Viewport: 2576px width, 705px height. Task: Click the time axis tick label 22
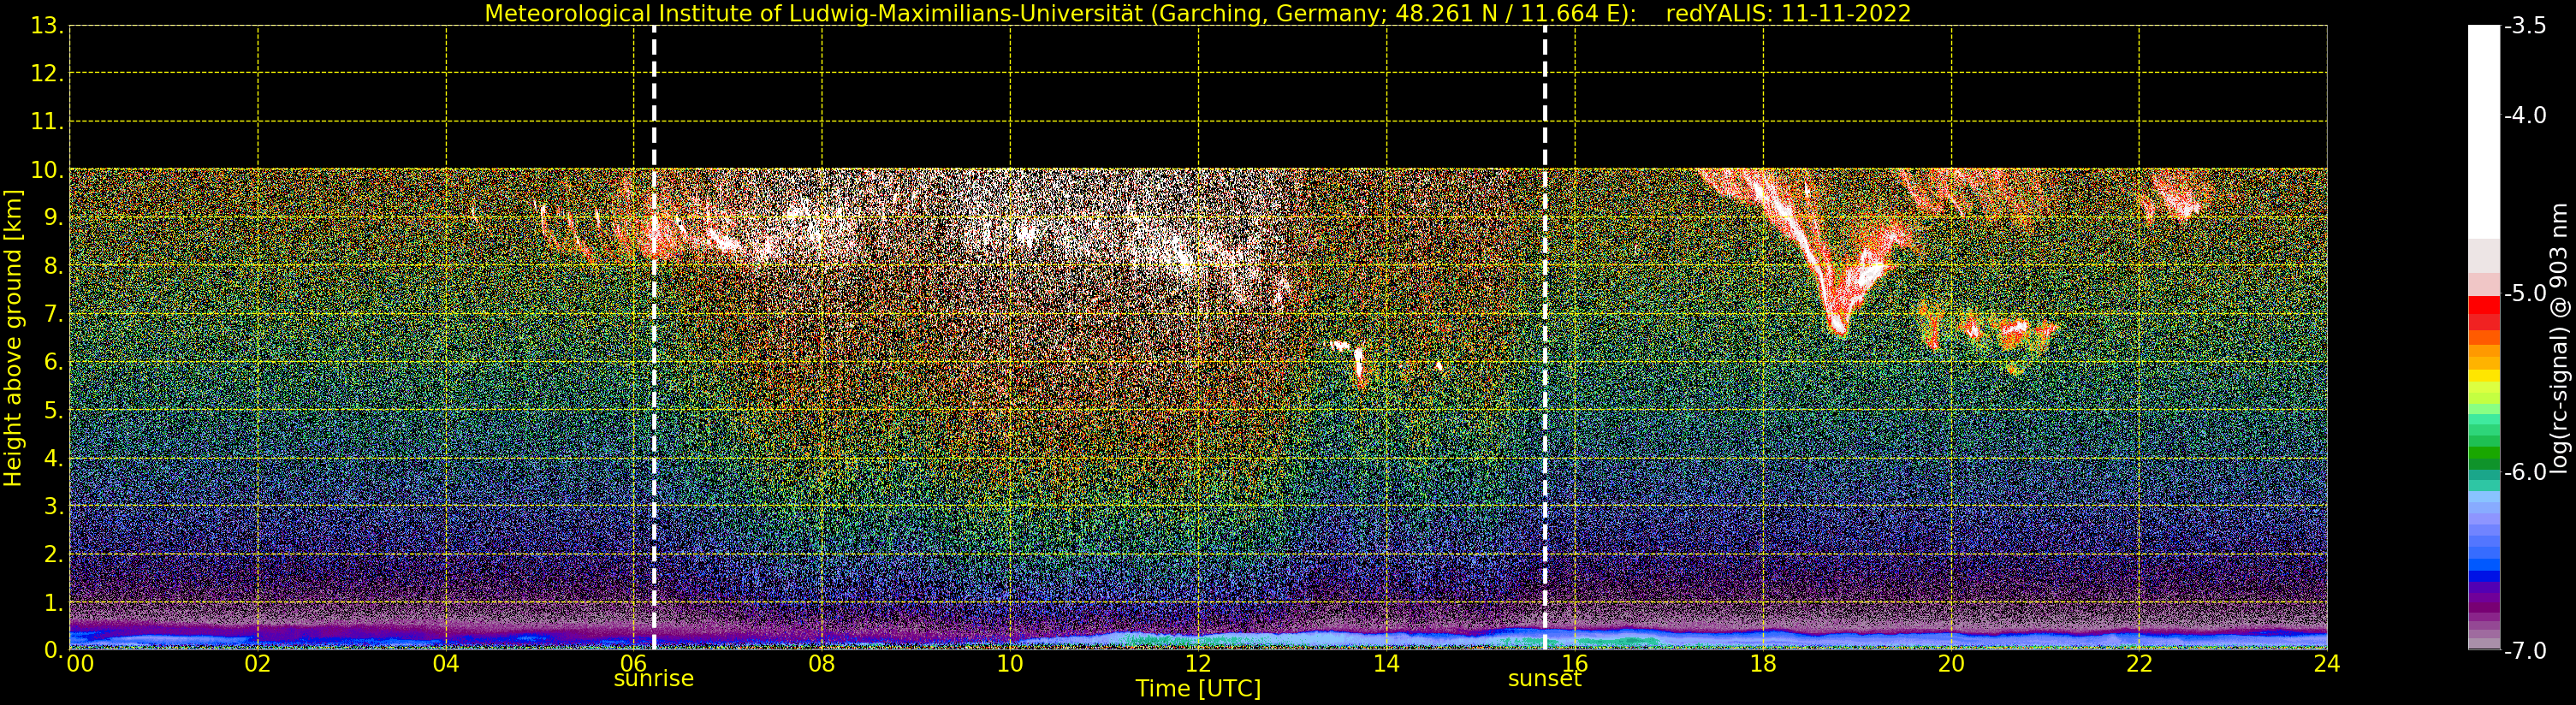point(2139,664)
